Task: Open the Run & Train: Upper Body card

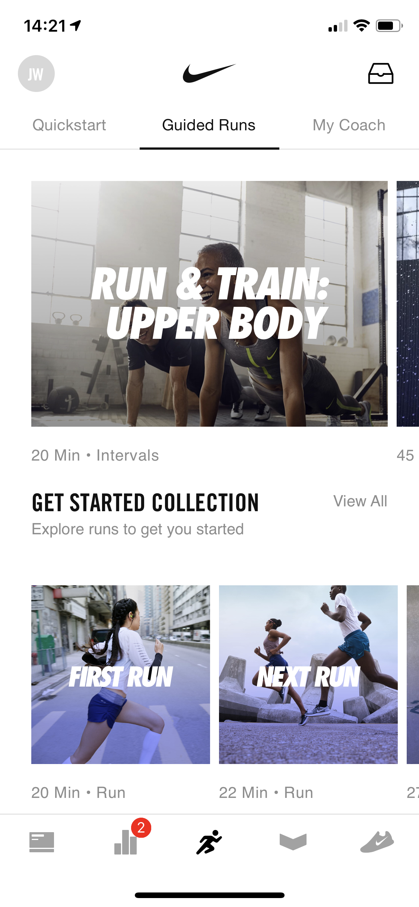Action: [x=209, y=304]
